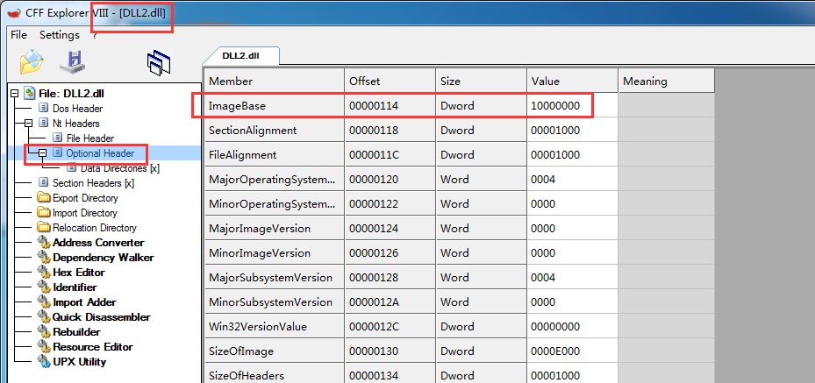815x383 pixels.
Task: Select File Header in the tree
Action: pos(90,138)
